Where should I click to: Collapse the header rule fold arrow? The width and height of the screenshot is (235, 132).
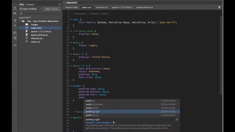click(71, 86)
